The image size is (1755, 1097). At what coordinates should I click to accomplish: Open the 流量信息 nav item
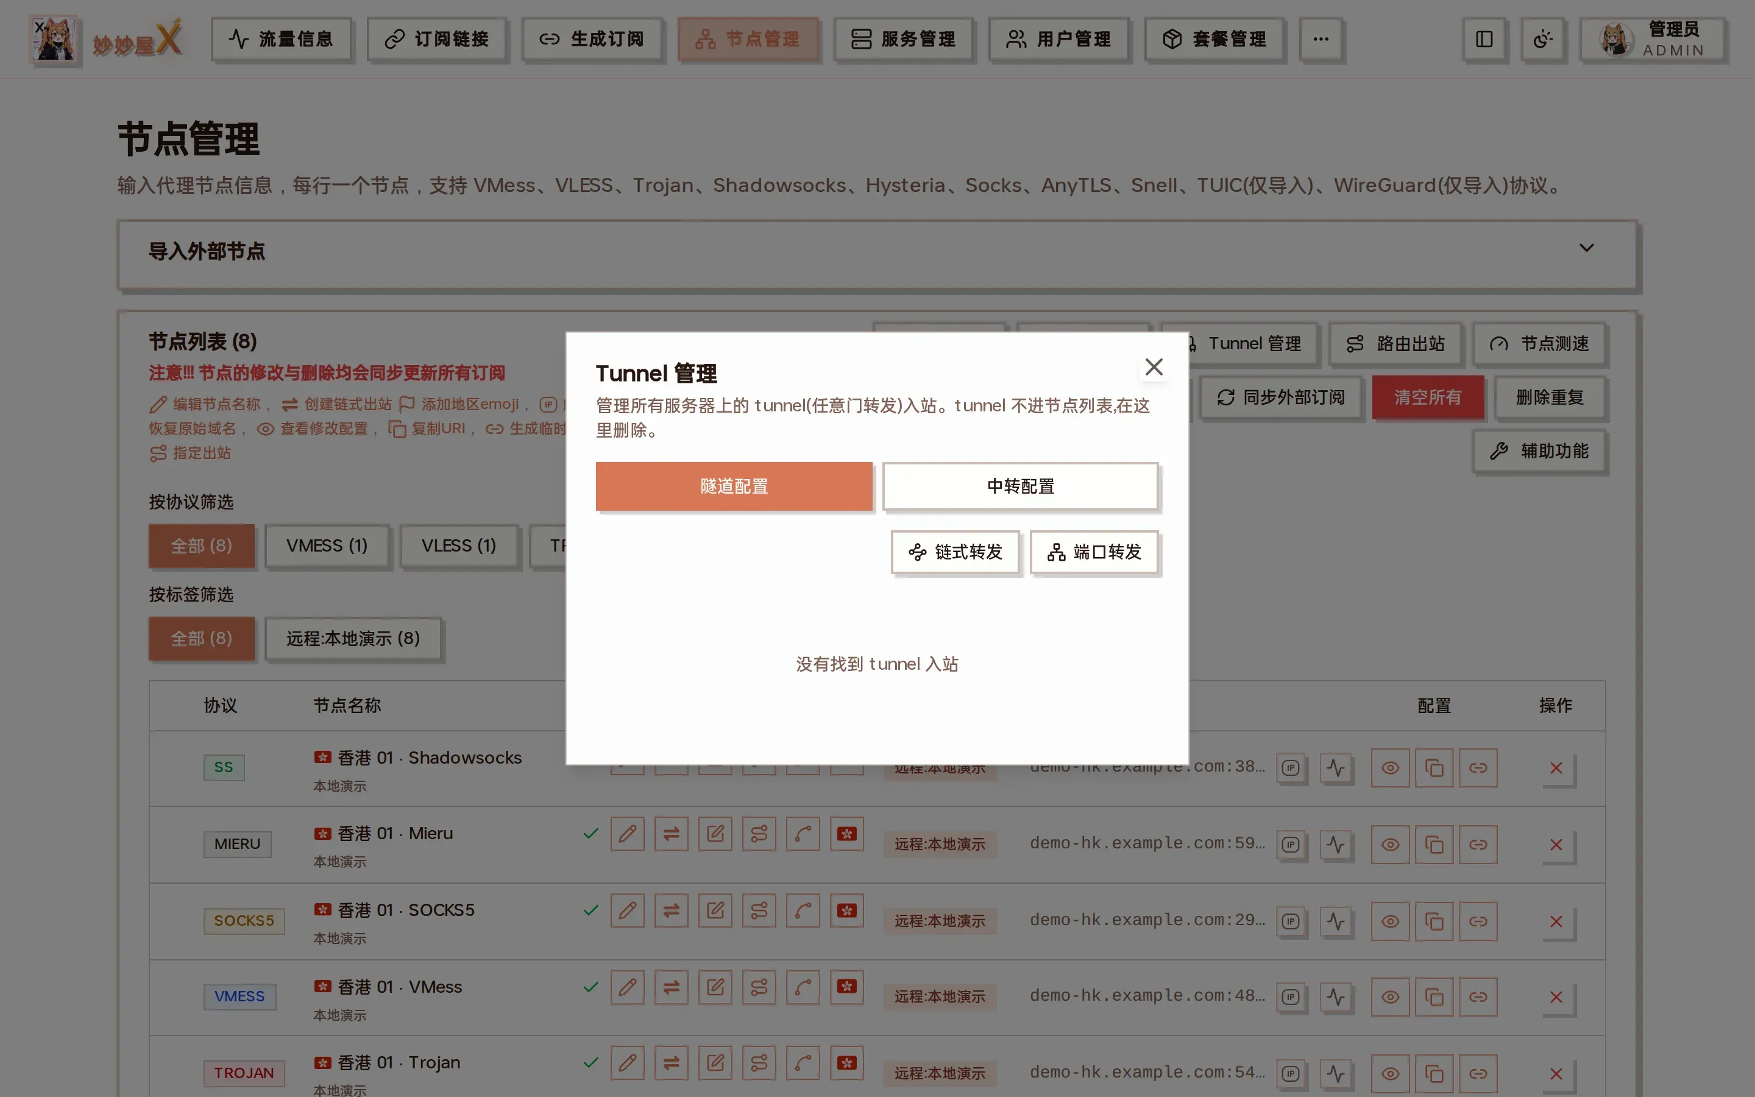pyautogui.click(x=282, y=38)
